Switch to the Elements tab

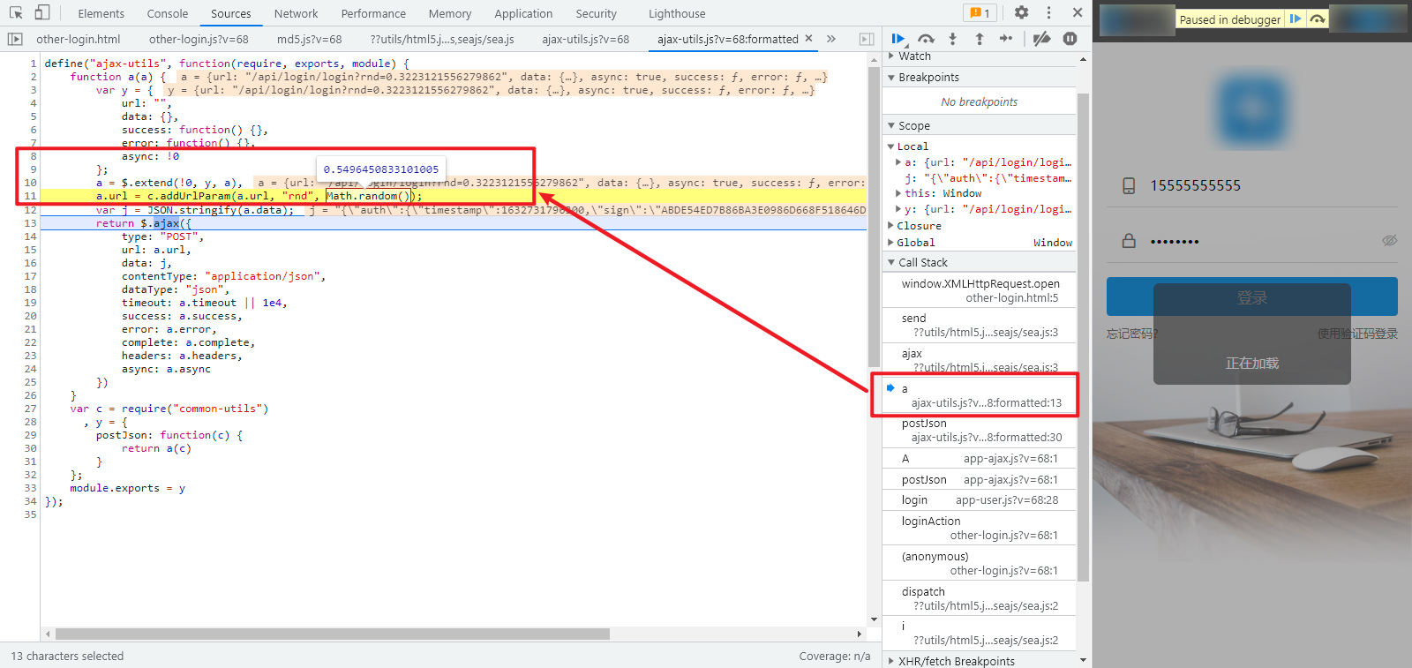point(101,13)
